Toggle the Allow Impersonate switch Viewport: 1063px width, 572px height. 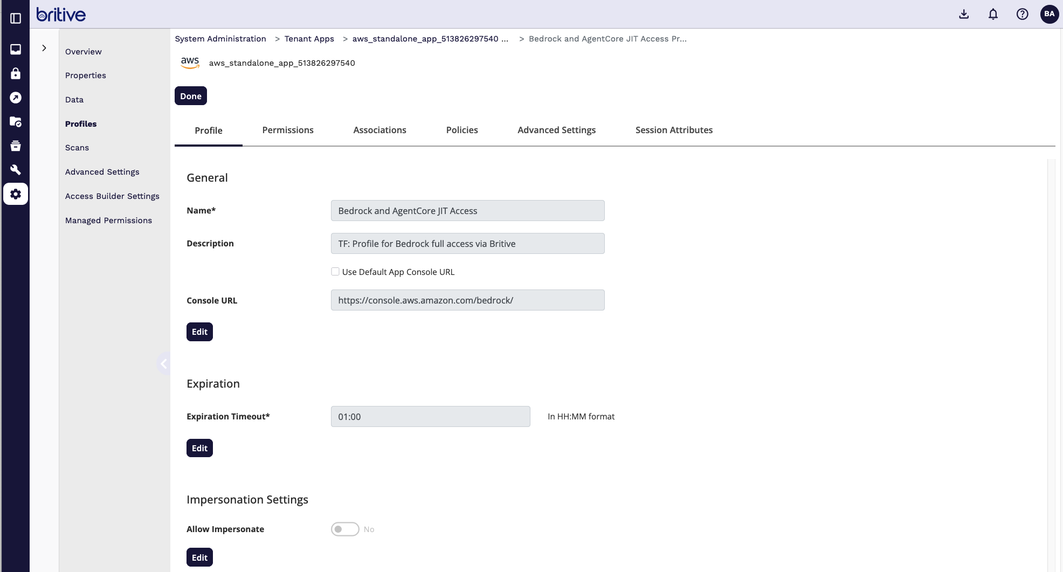pyautogui.click(x=345, y=529)
